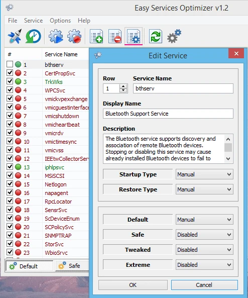Uncheck the SNMPTRAP checkbox

point(10,235)
